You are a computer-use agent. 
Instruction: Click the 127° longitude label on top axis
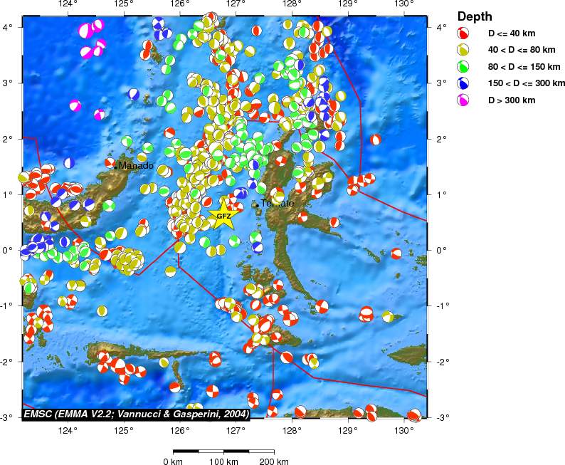(x=236, y=6)
